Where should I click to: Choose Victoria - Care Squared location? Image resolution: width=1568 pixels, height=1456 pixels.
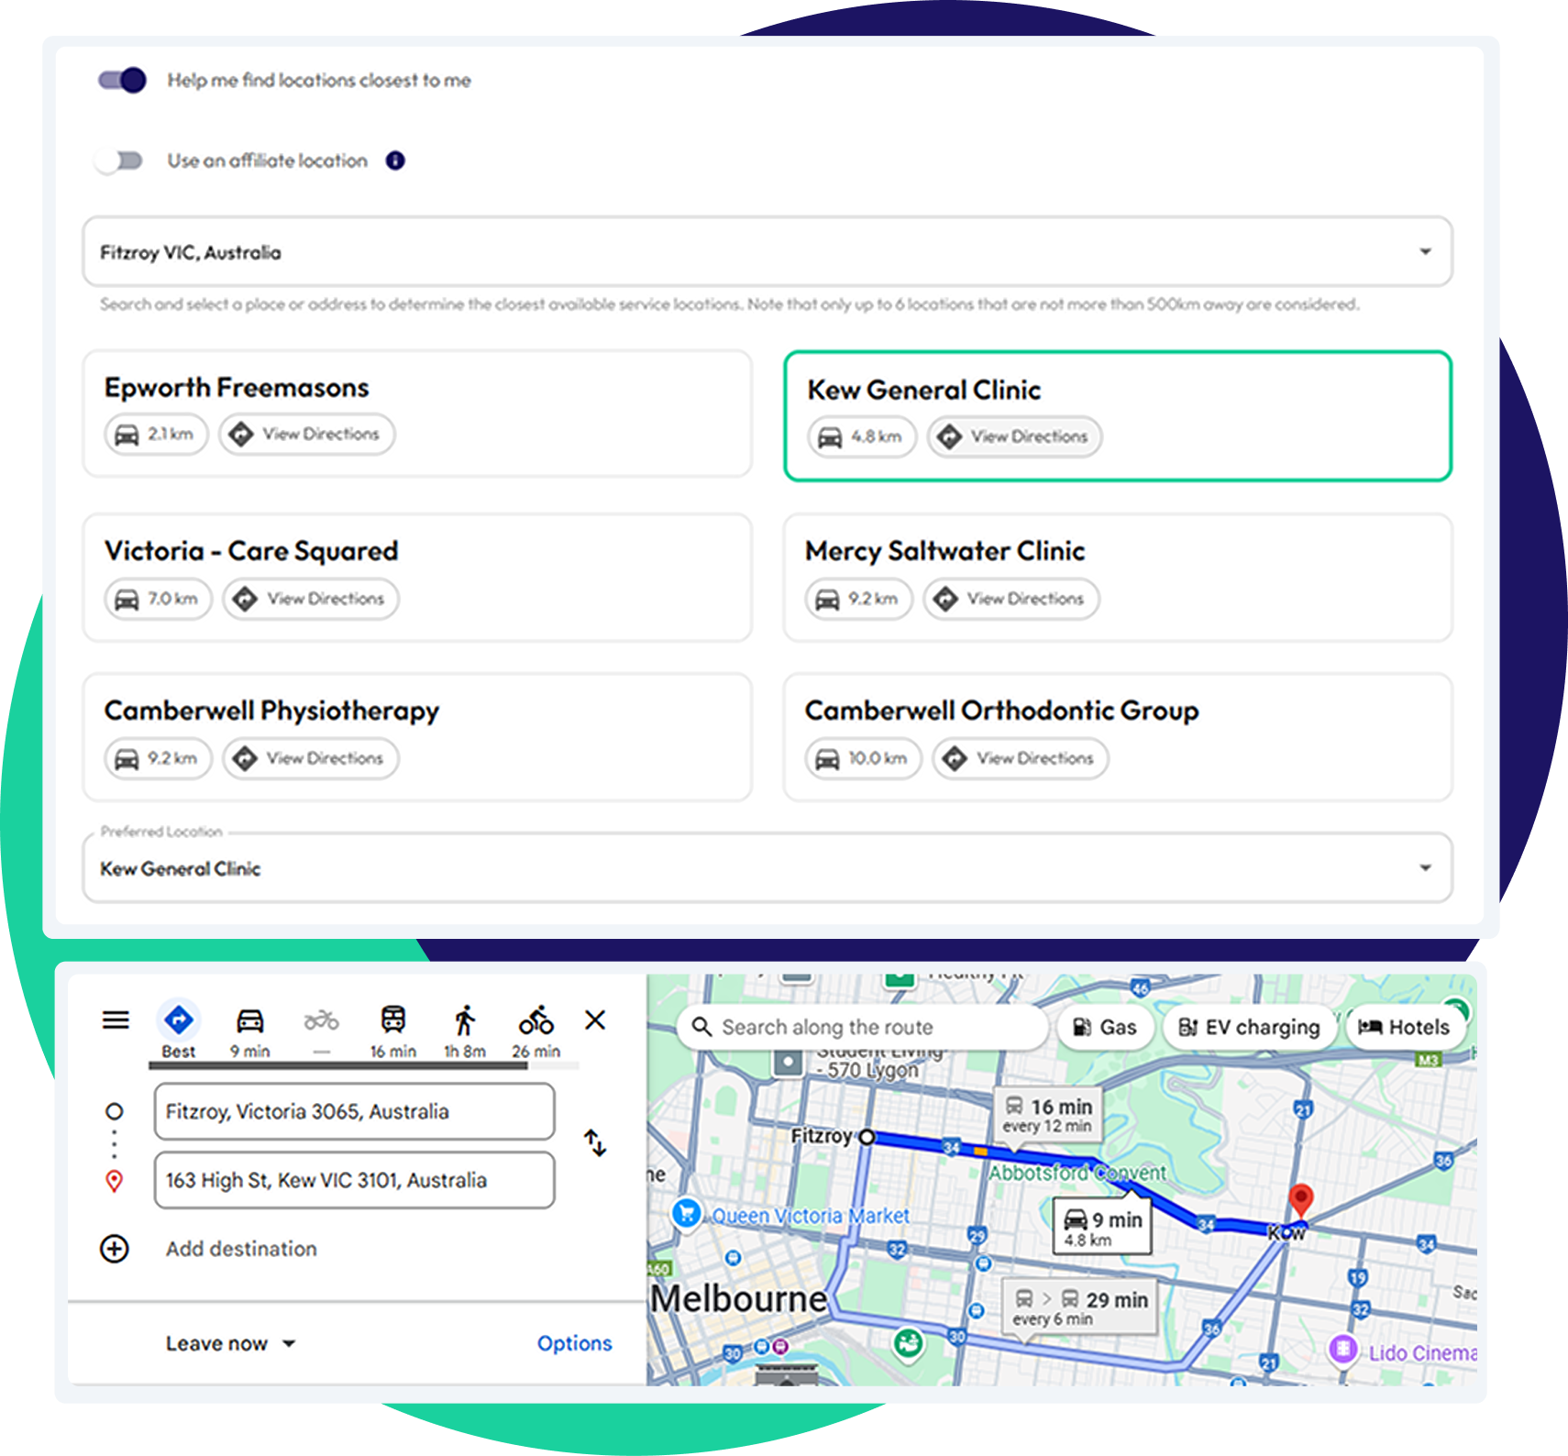tap(417, 577)
